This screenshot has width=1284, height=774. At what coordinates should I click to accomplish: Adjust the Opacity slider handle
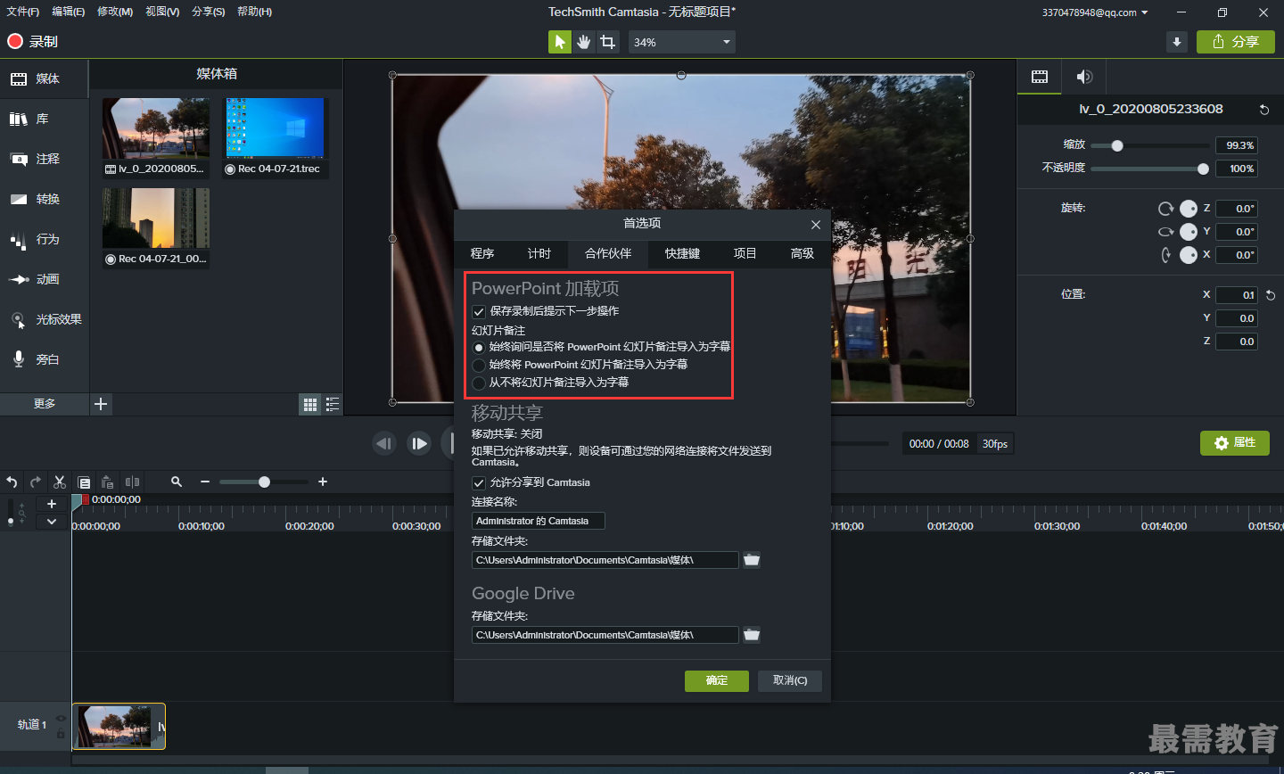(x=1203, y=169)
